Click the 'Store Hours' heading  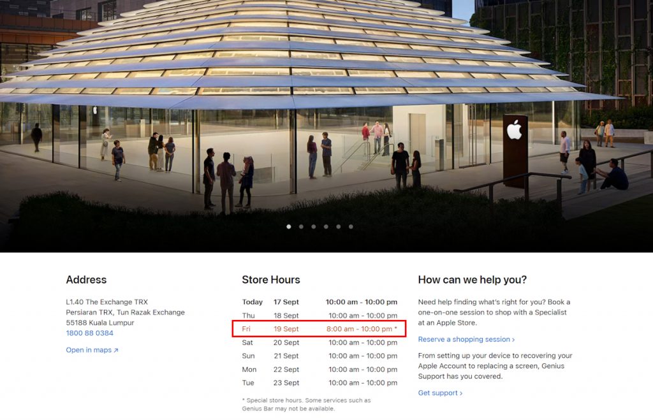click(270, 280)
